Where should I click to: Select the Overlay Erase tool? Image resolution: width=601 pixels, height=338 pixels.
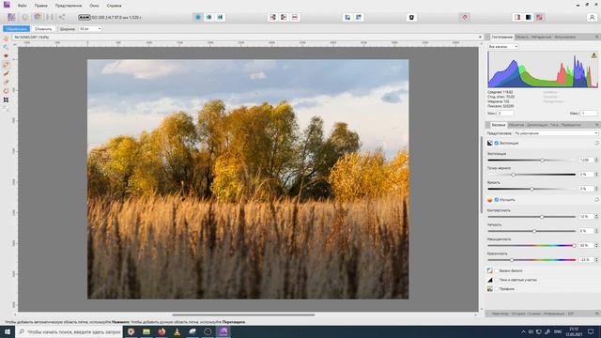[x=6, y=83]
